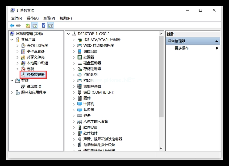229x166 pixels.
Task: Open the 查看(V) menu
Action: tap(49, 18)
